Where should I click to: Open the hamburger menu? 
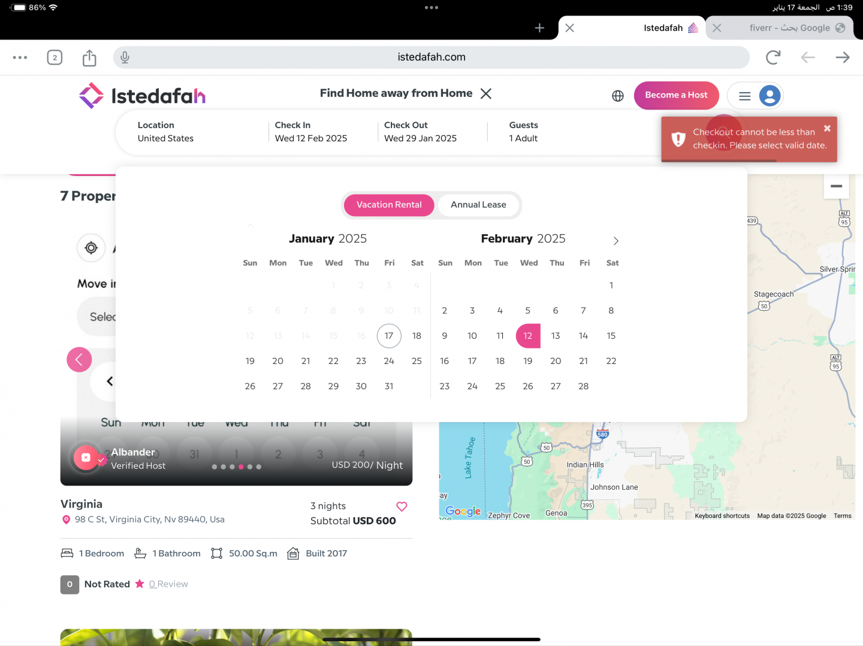pyautogui.click(x=744, y=96)
